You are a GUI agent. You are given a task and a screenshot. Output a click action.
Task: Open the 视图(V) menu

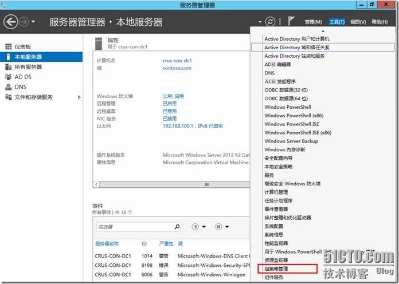pos(358,22)
